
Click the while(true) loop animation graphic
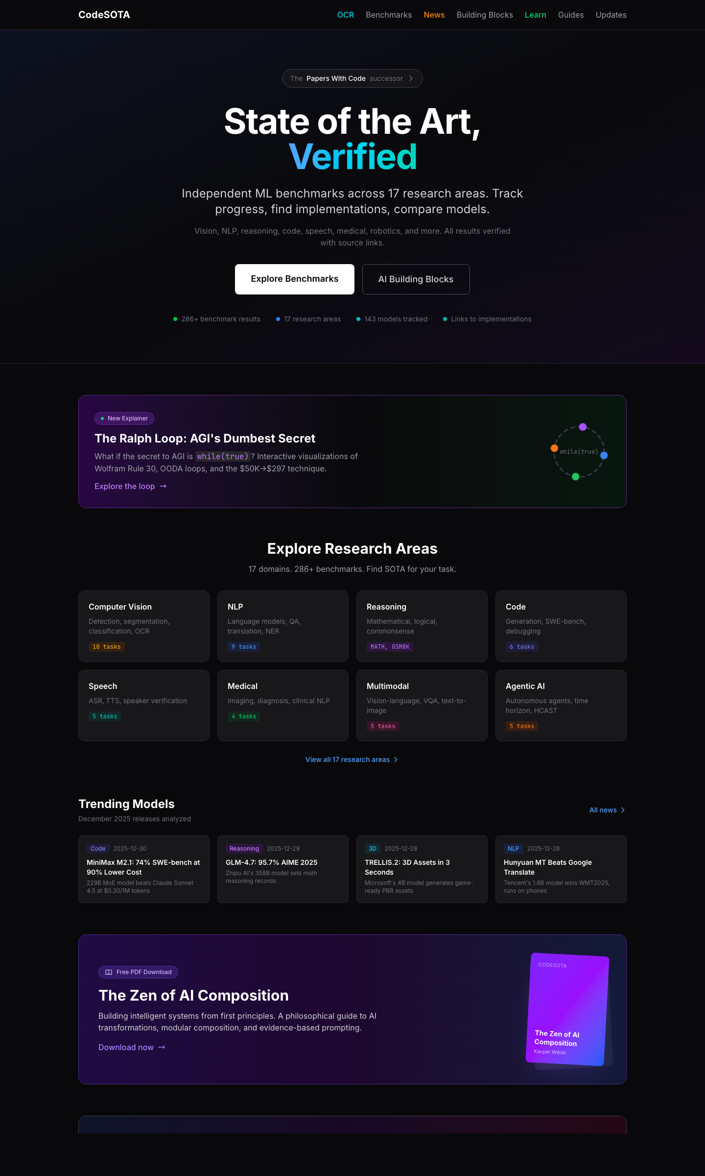[579, 452]
